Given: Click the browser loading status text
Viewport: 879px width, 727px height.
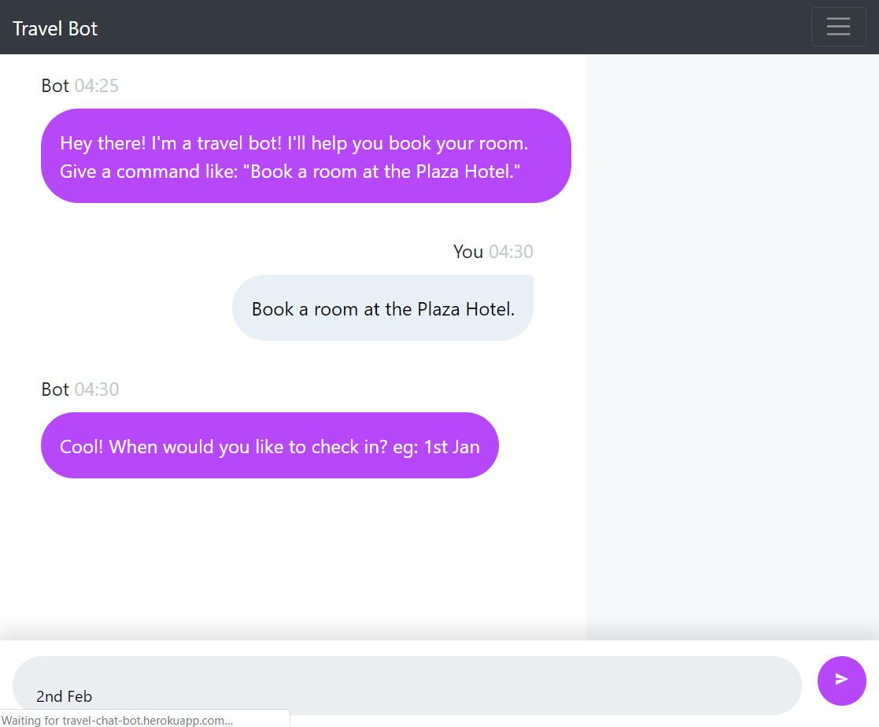Looking at the screenshot, I should [117, 720].
